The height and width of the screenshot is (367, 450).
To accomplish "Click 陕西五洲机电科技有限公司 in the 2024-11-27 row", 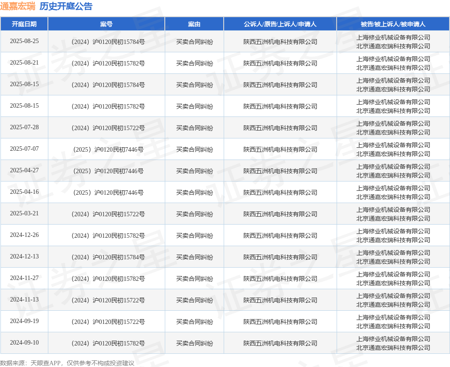I will [x=280, y=279].
